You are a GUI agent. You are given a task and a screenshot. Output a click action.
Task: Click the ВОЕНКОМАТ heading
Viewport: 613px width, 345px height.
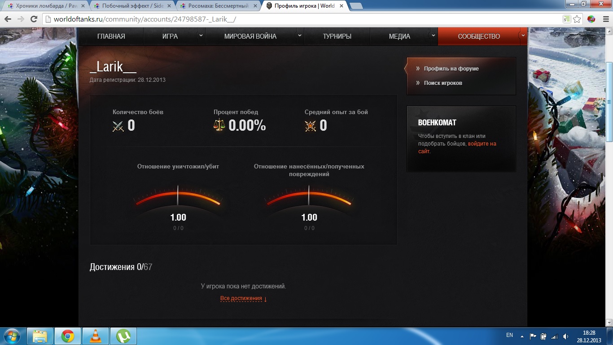coord(438,123)
